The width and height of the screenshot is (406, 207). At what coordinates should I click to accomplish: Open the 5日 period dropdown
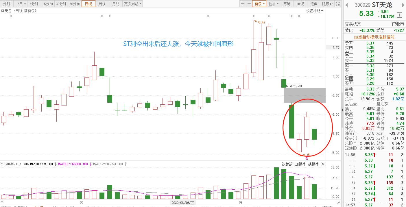coord(21,4)
